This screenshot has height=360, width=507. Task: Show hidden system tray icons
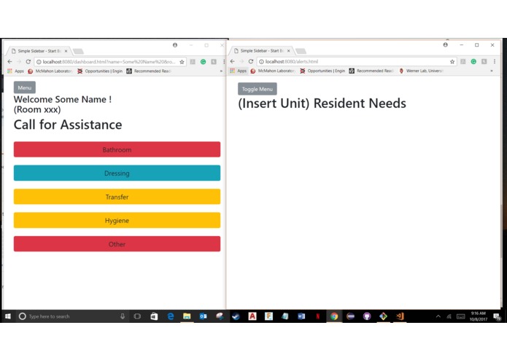click(x=438, y=316)
